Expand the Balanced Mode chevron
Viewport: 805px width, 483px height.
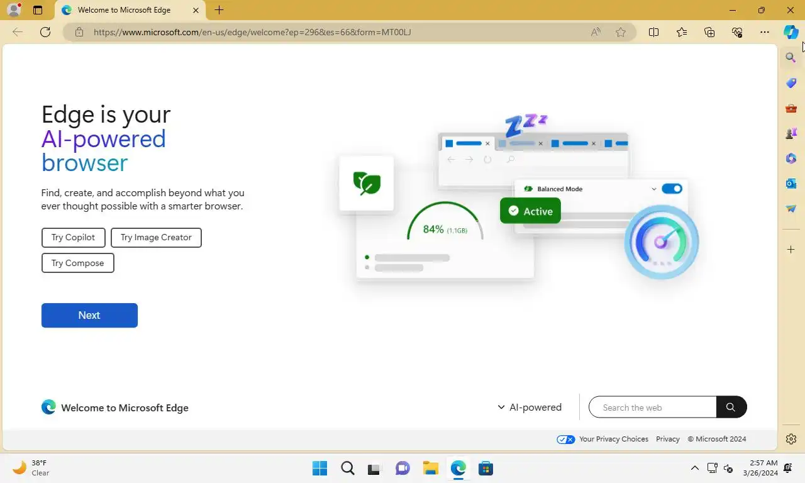tap(654, 189)
